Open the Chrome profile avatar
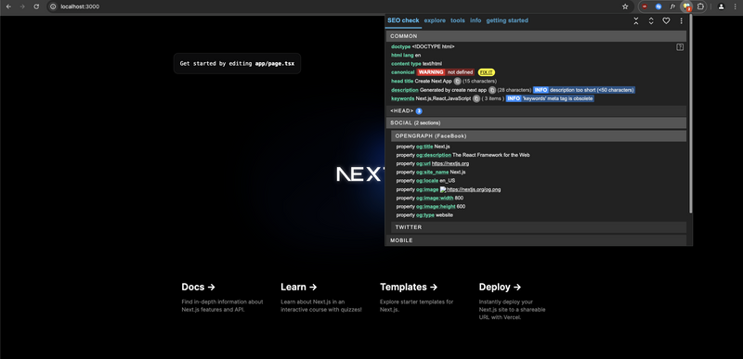Viewport: 743px width, 359px height. tap(721, 6)
